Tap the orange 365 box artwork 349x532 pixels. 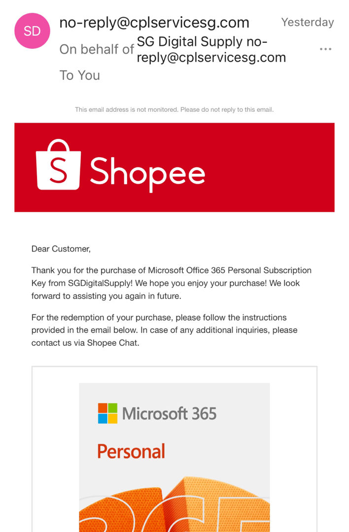click(x=174, y=504)
